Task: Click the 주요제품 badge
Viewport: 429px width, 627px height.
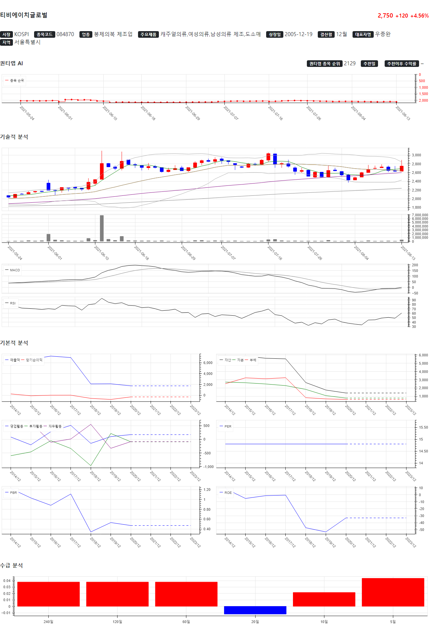Action: pos(148,34)
